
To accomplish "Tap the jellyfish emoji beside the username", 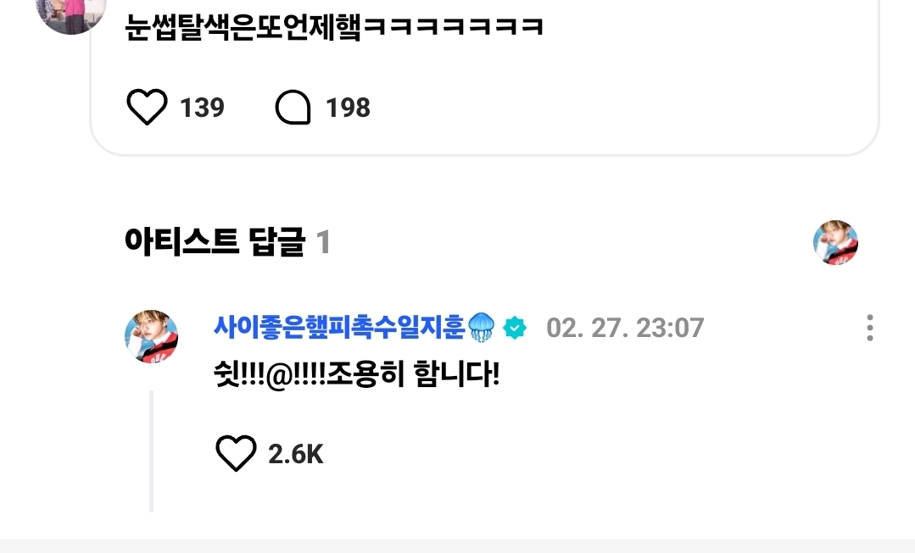I will pos(482,328).
